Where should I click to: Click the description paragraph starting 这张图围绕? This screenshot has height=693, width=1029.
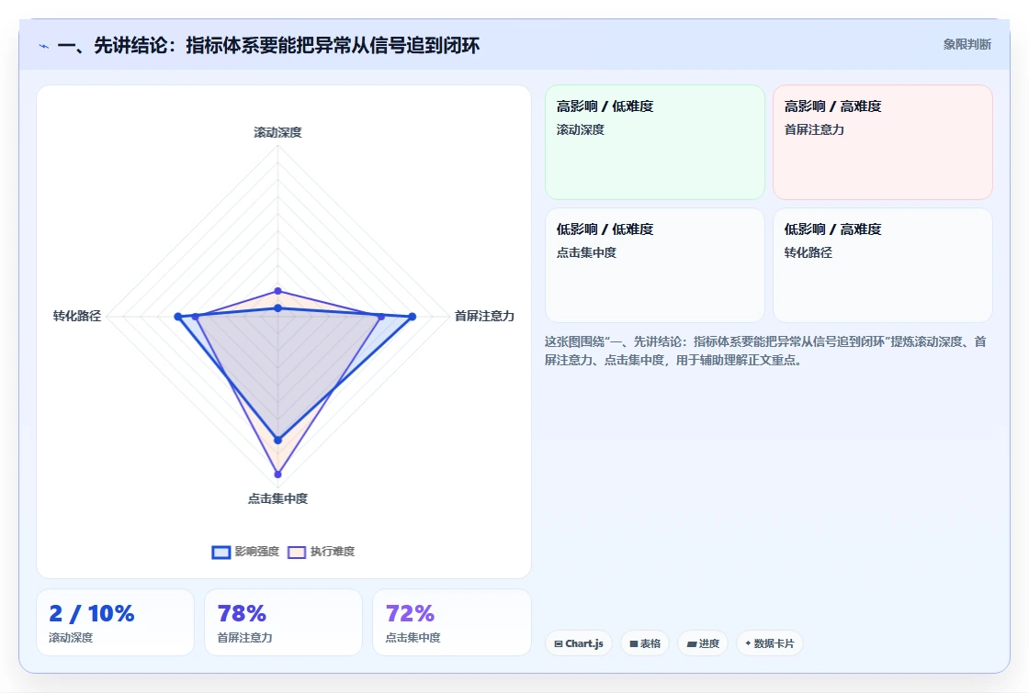(765, 351)
